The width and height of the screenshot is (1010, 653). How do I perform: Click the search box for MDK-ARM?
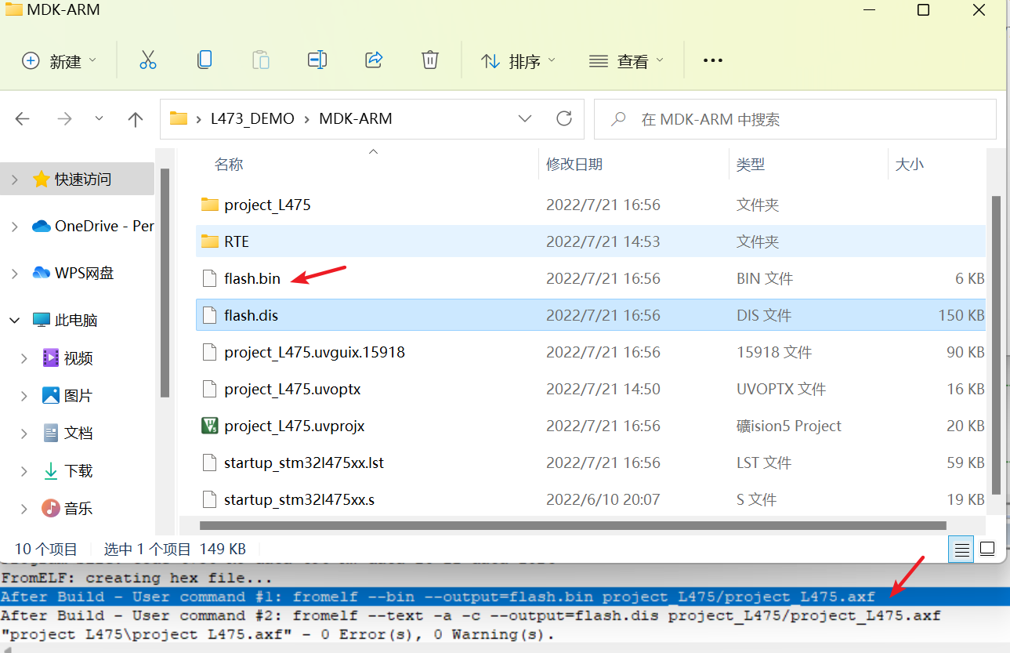tap(795, 119)
